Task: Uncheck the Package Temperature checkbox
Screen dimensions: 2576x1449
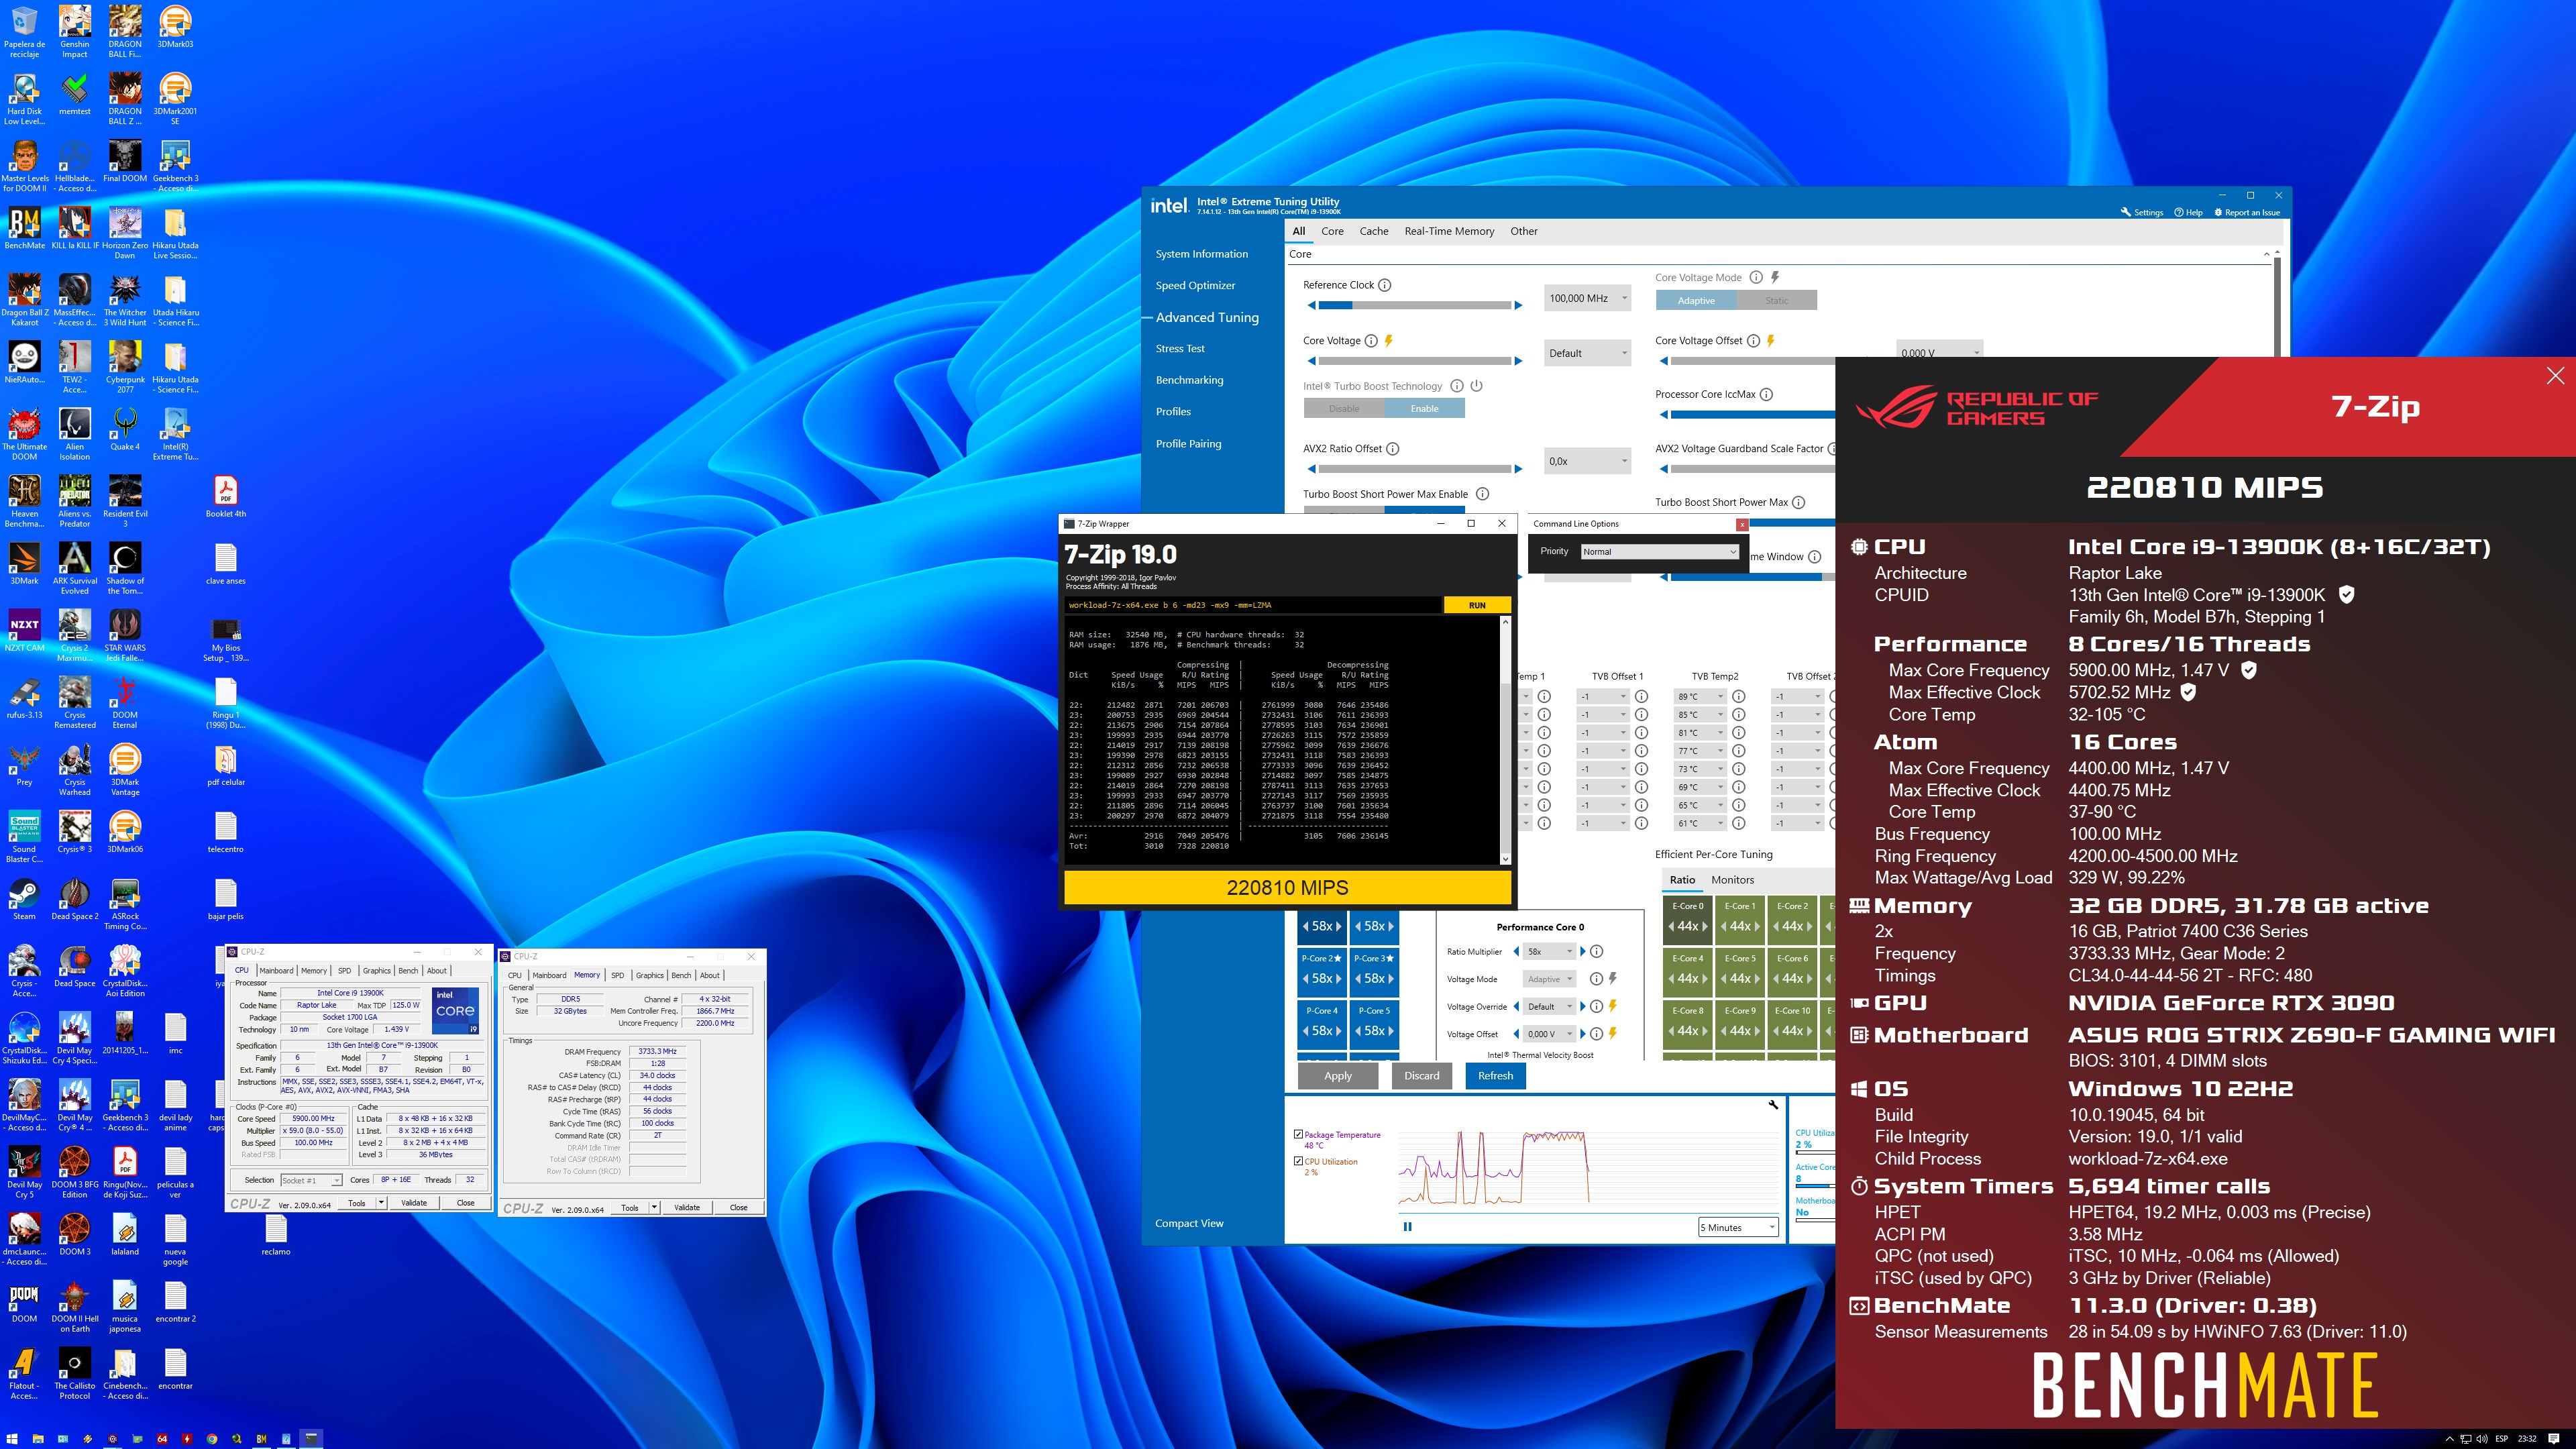Action: pos(1298,1134)
